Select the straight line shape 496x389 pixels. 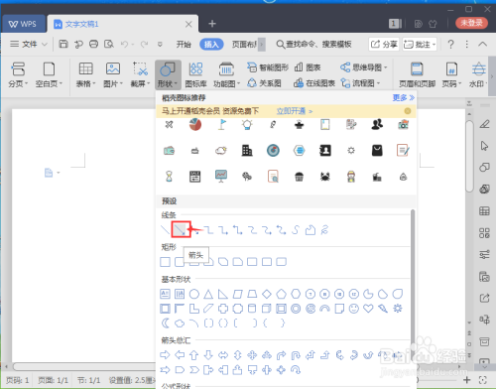pyautogui.click(x=165, y=229)
